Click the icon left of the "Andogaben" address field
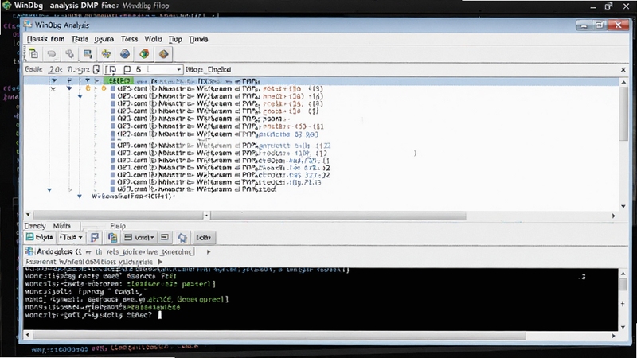 [x=29, y=251]
